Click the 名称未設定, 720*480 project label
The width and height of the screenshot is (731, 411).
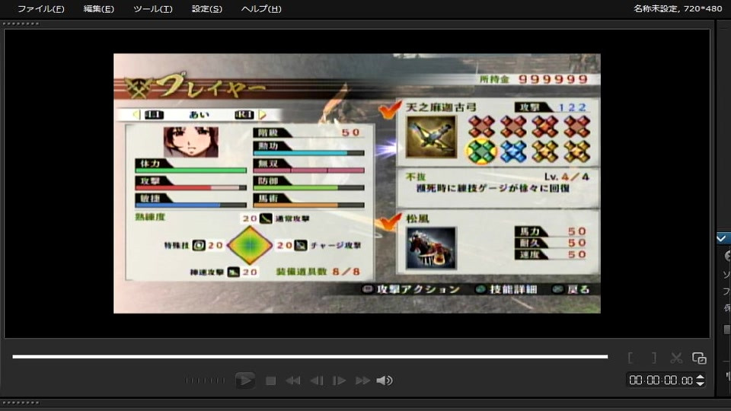pos(678,8)
